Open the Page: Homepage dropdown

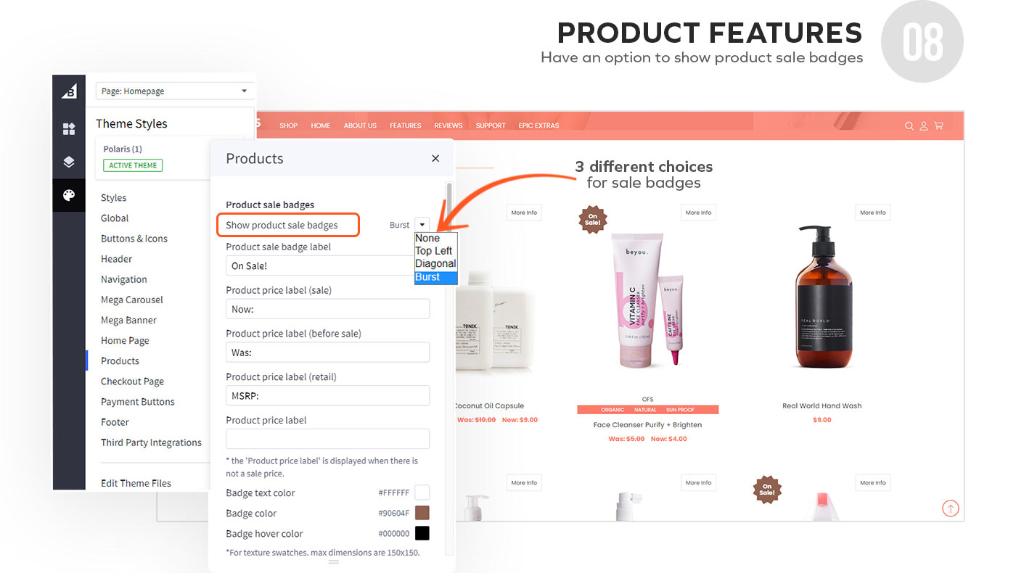(x=174, y=91)
